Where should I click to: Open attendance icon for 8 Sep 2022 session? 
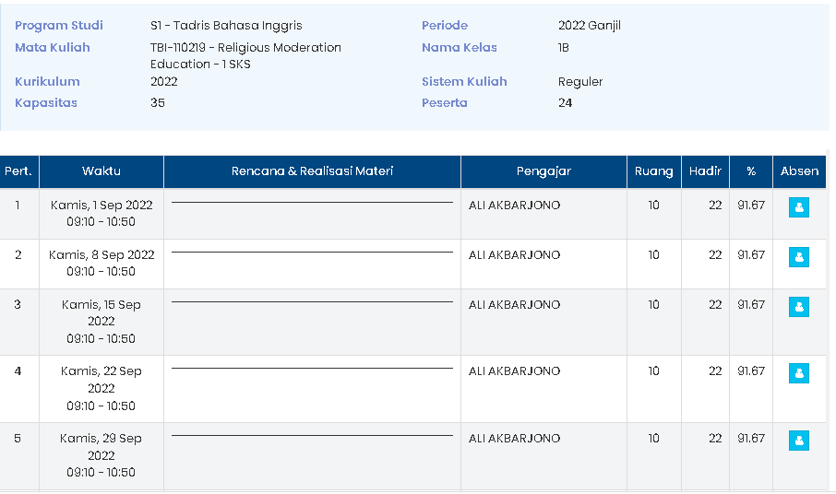pyautogui.click(x=799, y=257)
